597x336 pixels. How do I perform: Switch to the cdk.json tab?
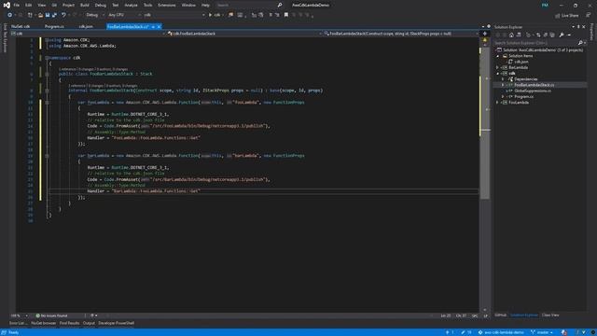pos(86,27)
